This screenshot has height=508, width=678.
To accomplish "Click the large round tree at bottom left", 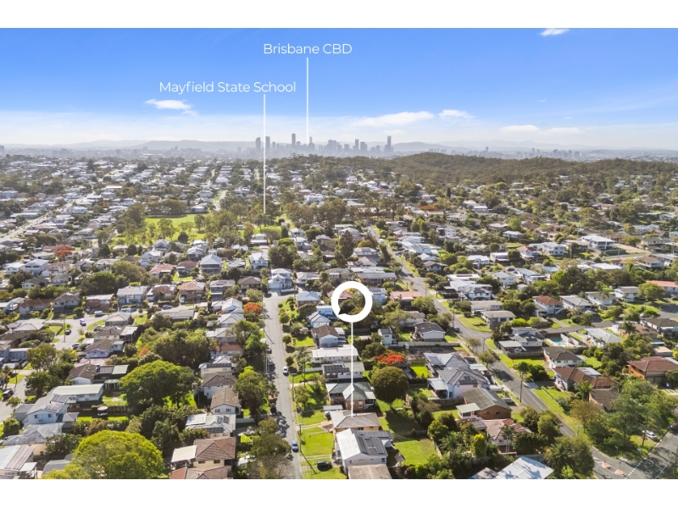I will click(118, 455).
